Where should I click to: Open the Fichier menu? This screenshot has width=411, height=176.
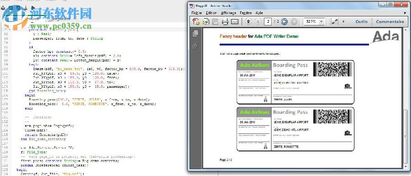[x=196, y=13]
